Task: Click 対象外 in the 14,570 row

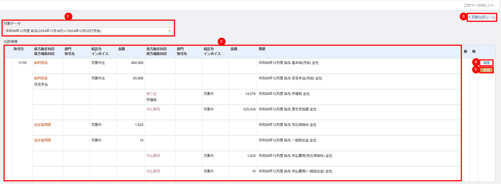Action: tap(209, 94)
